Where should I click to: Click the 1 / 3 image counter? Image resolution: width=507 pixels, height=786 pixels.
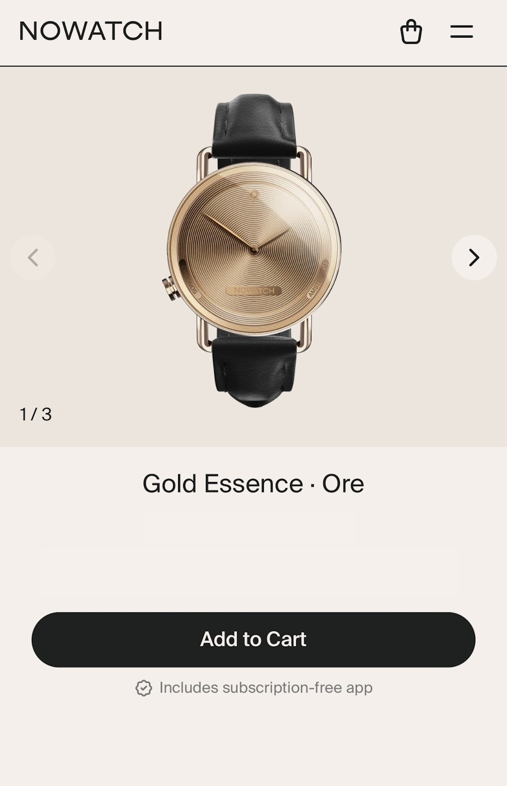click(x=36, y=414)
